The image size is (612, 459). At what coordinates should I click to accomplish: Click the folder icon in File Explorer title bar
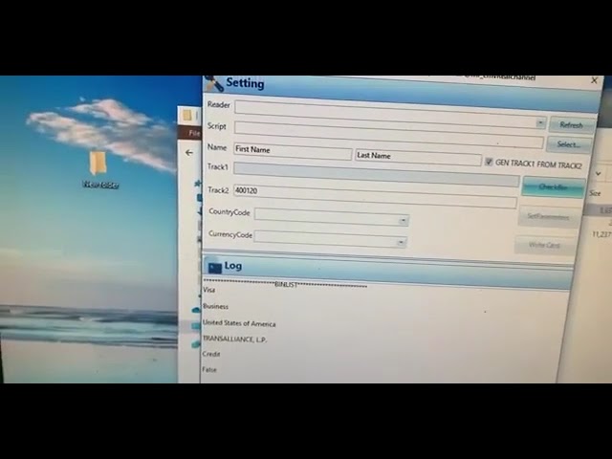(x=187, y=115)
